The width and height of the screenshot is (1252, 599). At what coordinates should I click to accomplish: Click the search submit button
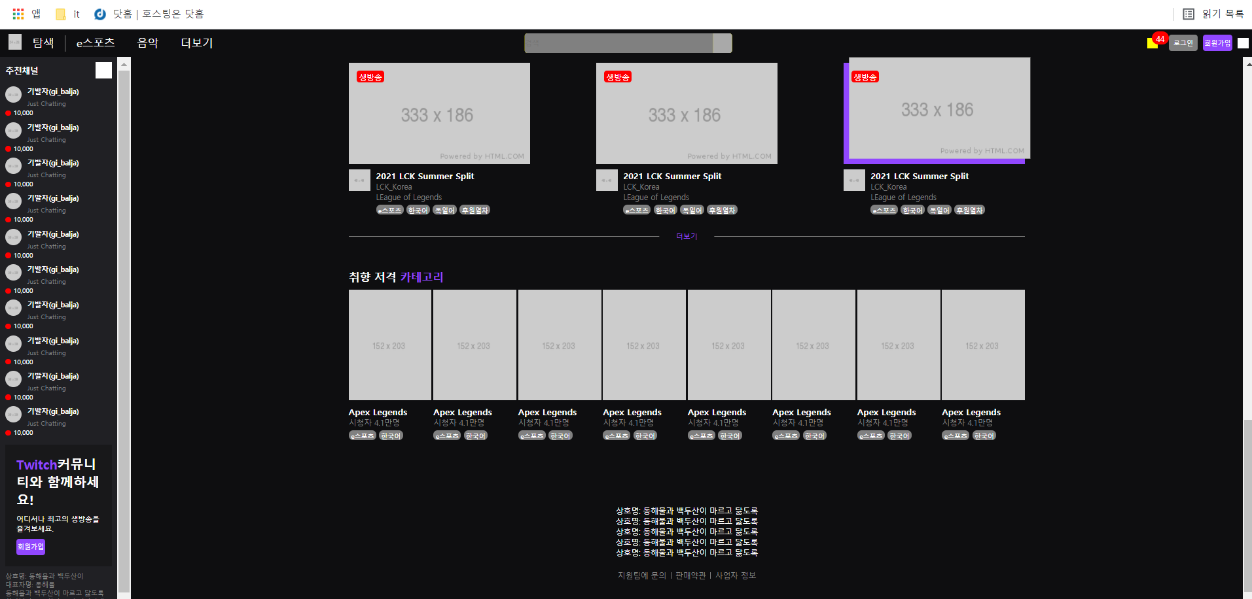pos(723,43)
